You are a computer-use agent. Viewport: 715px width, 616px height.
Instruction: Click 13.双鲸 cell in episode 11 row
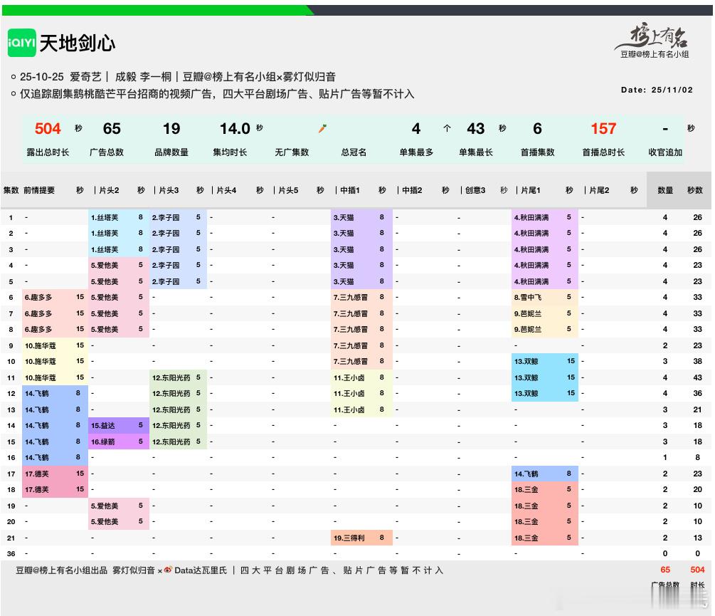544,378
